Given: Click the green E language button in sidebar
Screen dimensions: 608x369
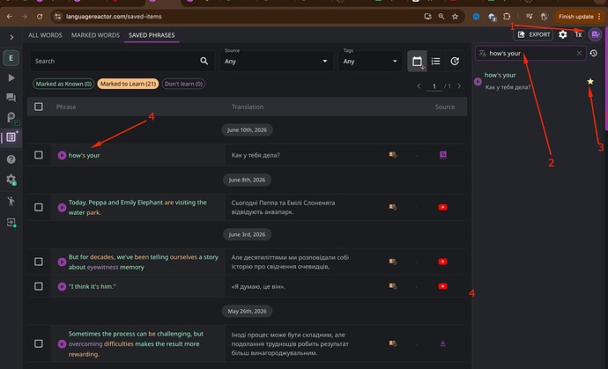Looking at the screenshot, I should coord(11,58).
